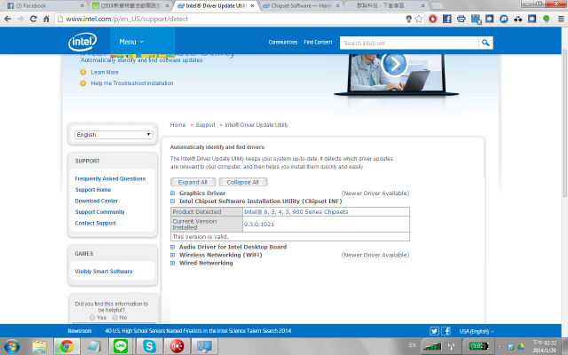Open Communities in the Intel header
The width and height of the screenshot is (568, 355).
click(x=283, y=43)
